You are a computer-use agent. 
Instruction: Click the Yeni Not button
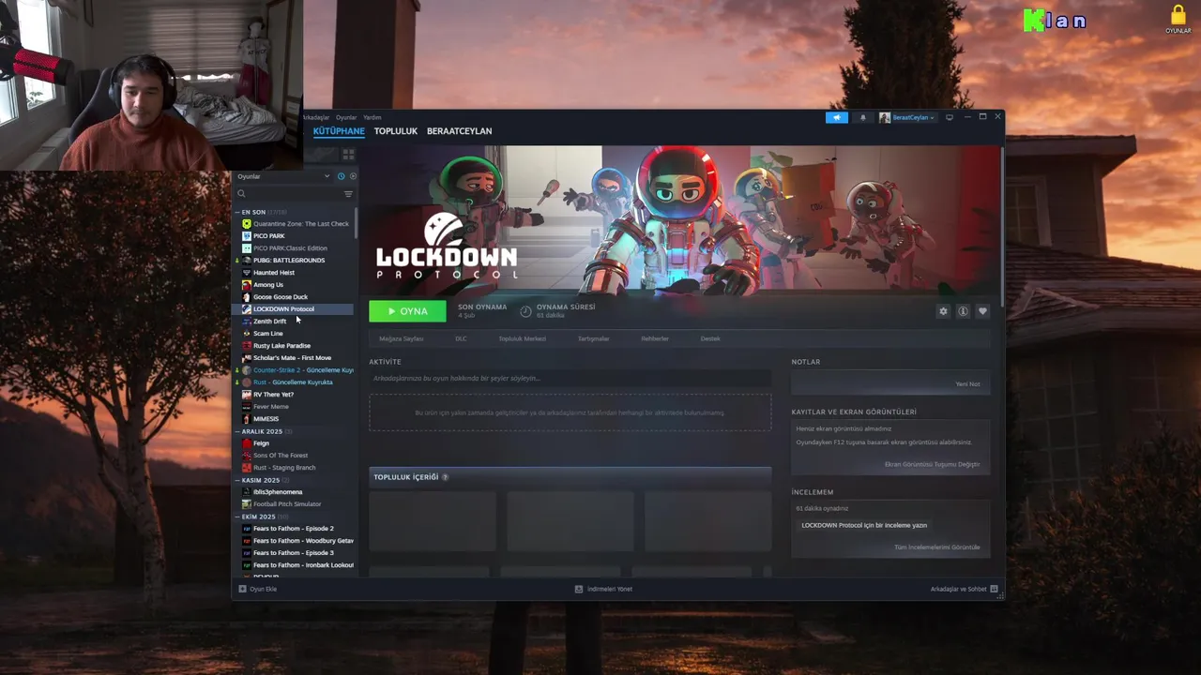pyautogui.click(x=967, y=384)
